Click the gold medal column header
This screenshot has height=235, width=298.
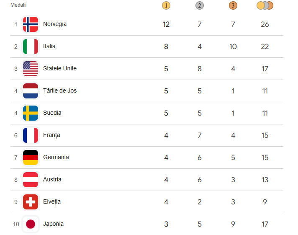(166, 5)
